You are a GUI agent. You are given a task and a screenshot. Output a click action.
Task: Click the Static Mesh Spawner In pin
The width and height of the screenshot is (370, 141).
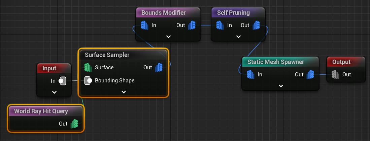click(x=250, y=74)
